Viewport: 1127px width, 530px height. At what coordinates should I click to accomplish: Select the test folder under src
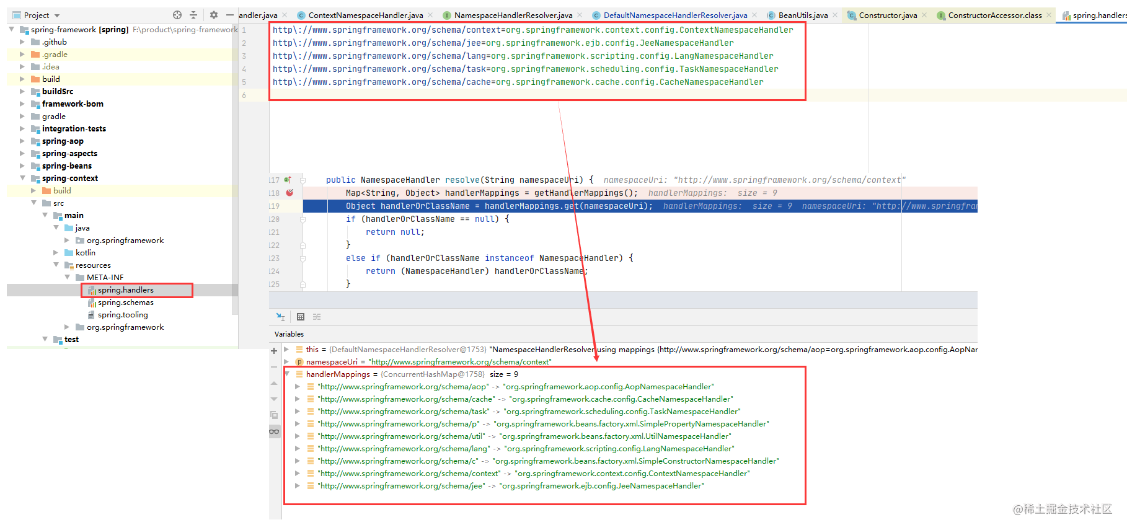click(x=71, y=340)
